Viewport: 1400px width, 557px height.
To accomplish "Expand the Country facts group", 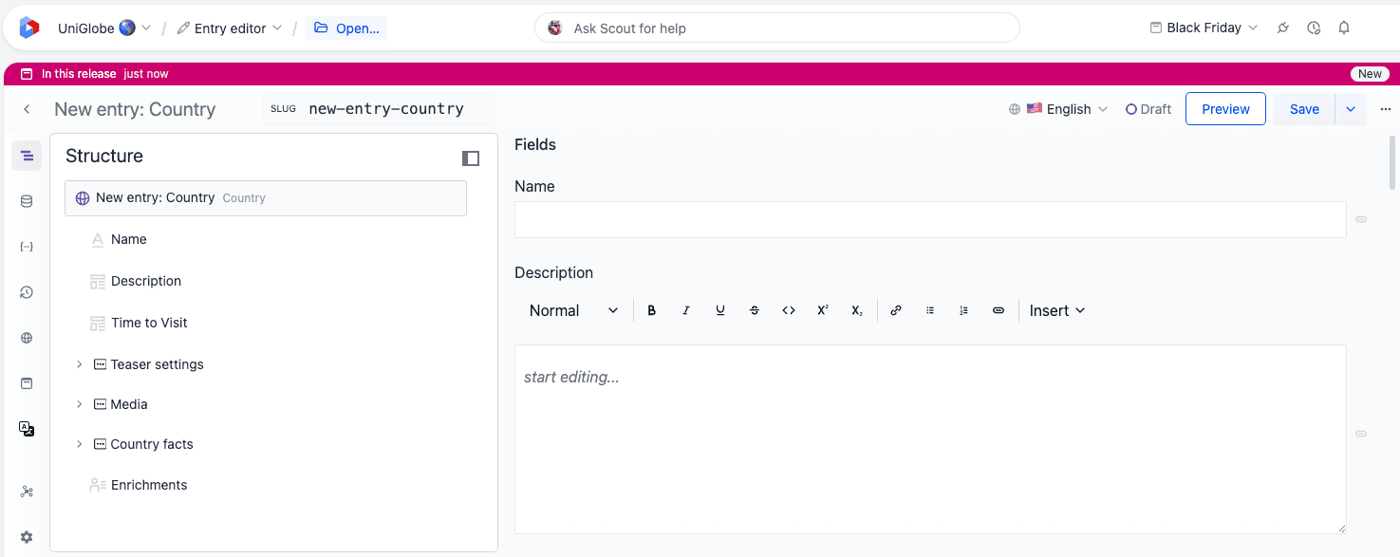I will (x=80, y=444).
